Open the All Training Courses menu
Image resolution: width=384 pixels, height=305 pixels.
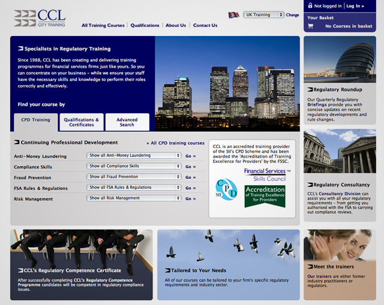103,25
